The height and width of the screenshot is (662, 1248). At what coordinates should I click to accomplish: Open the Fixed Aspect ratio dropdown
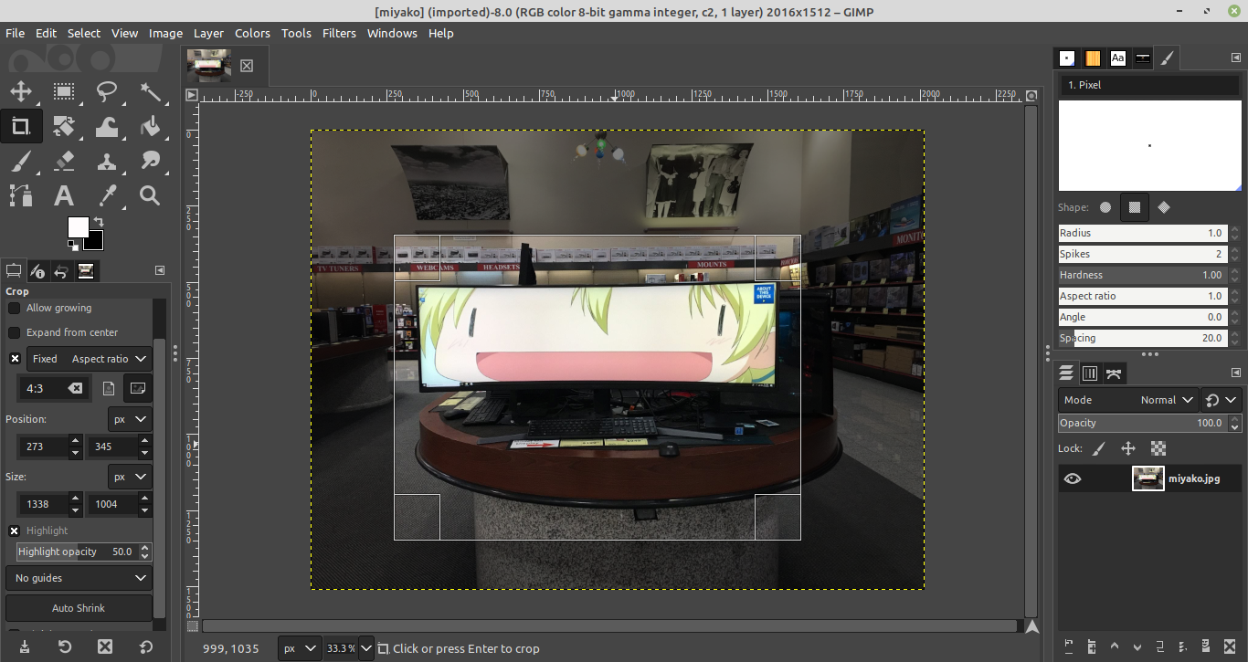coord(90,359)
